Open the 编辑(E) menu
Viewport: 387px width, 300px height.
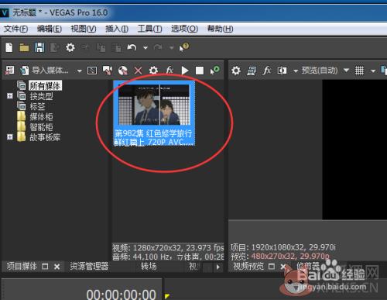(x=50, y=29)
